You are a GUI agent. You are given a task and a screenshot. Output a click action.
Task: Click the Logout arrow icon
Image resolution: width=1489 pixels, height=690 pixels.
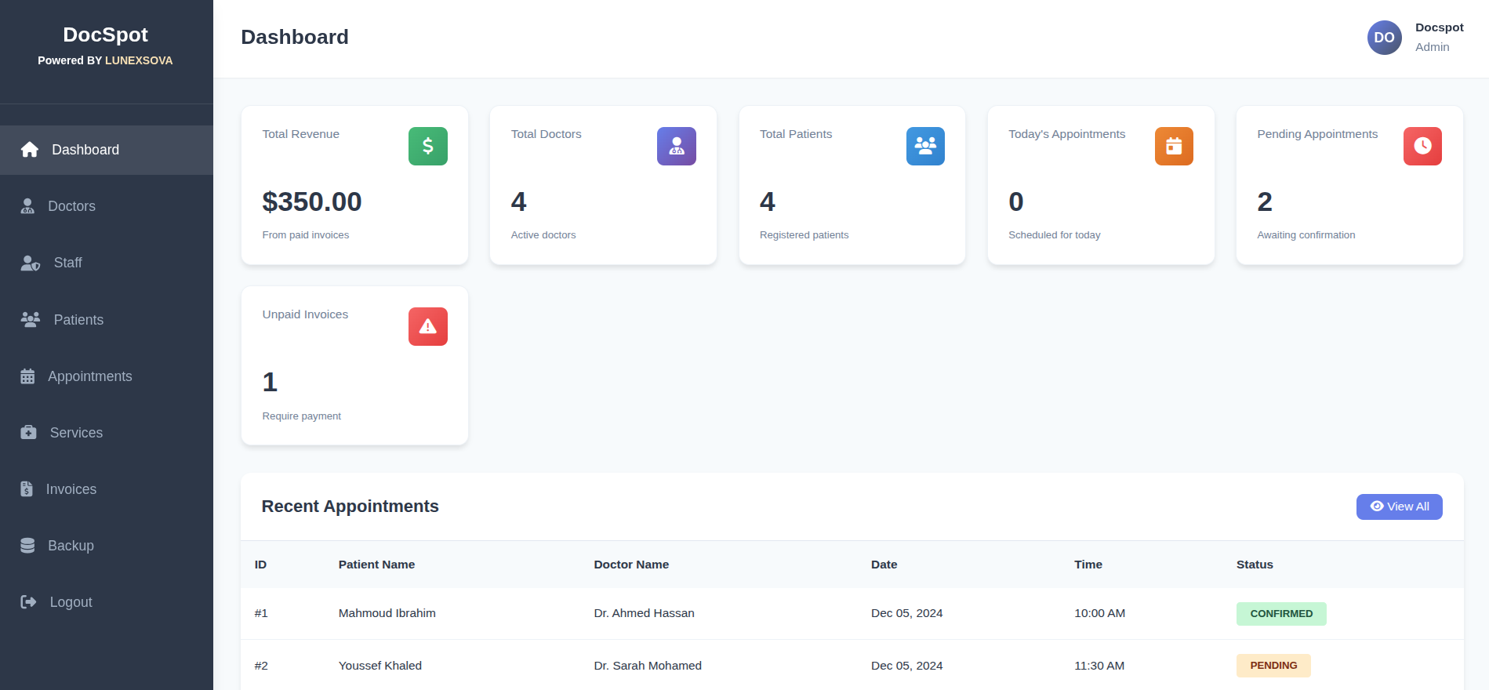28,602
